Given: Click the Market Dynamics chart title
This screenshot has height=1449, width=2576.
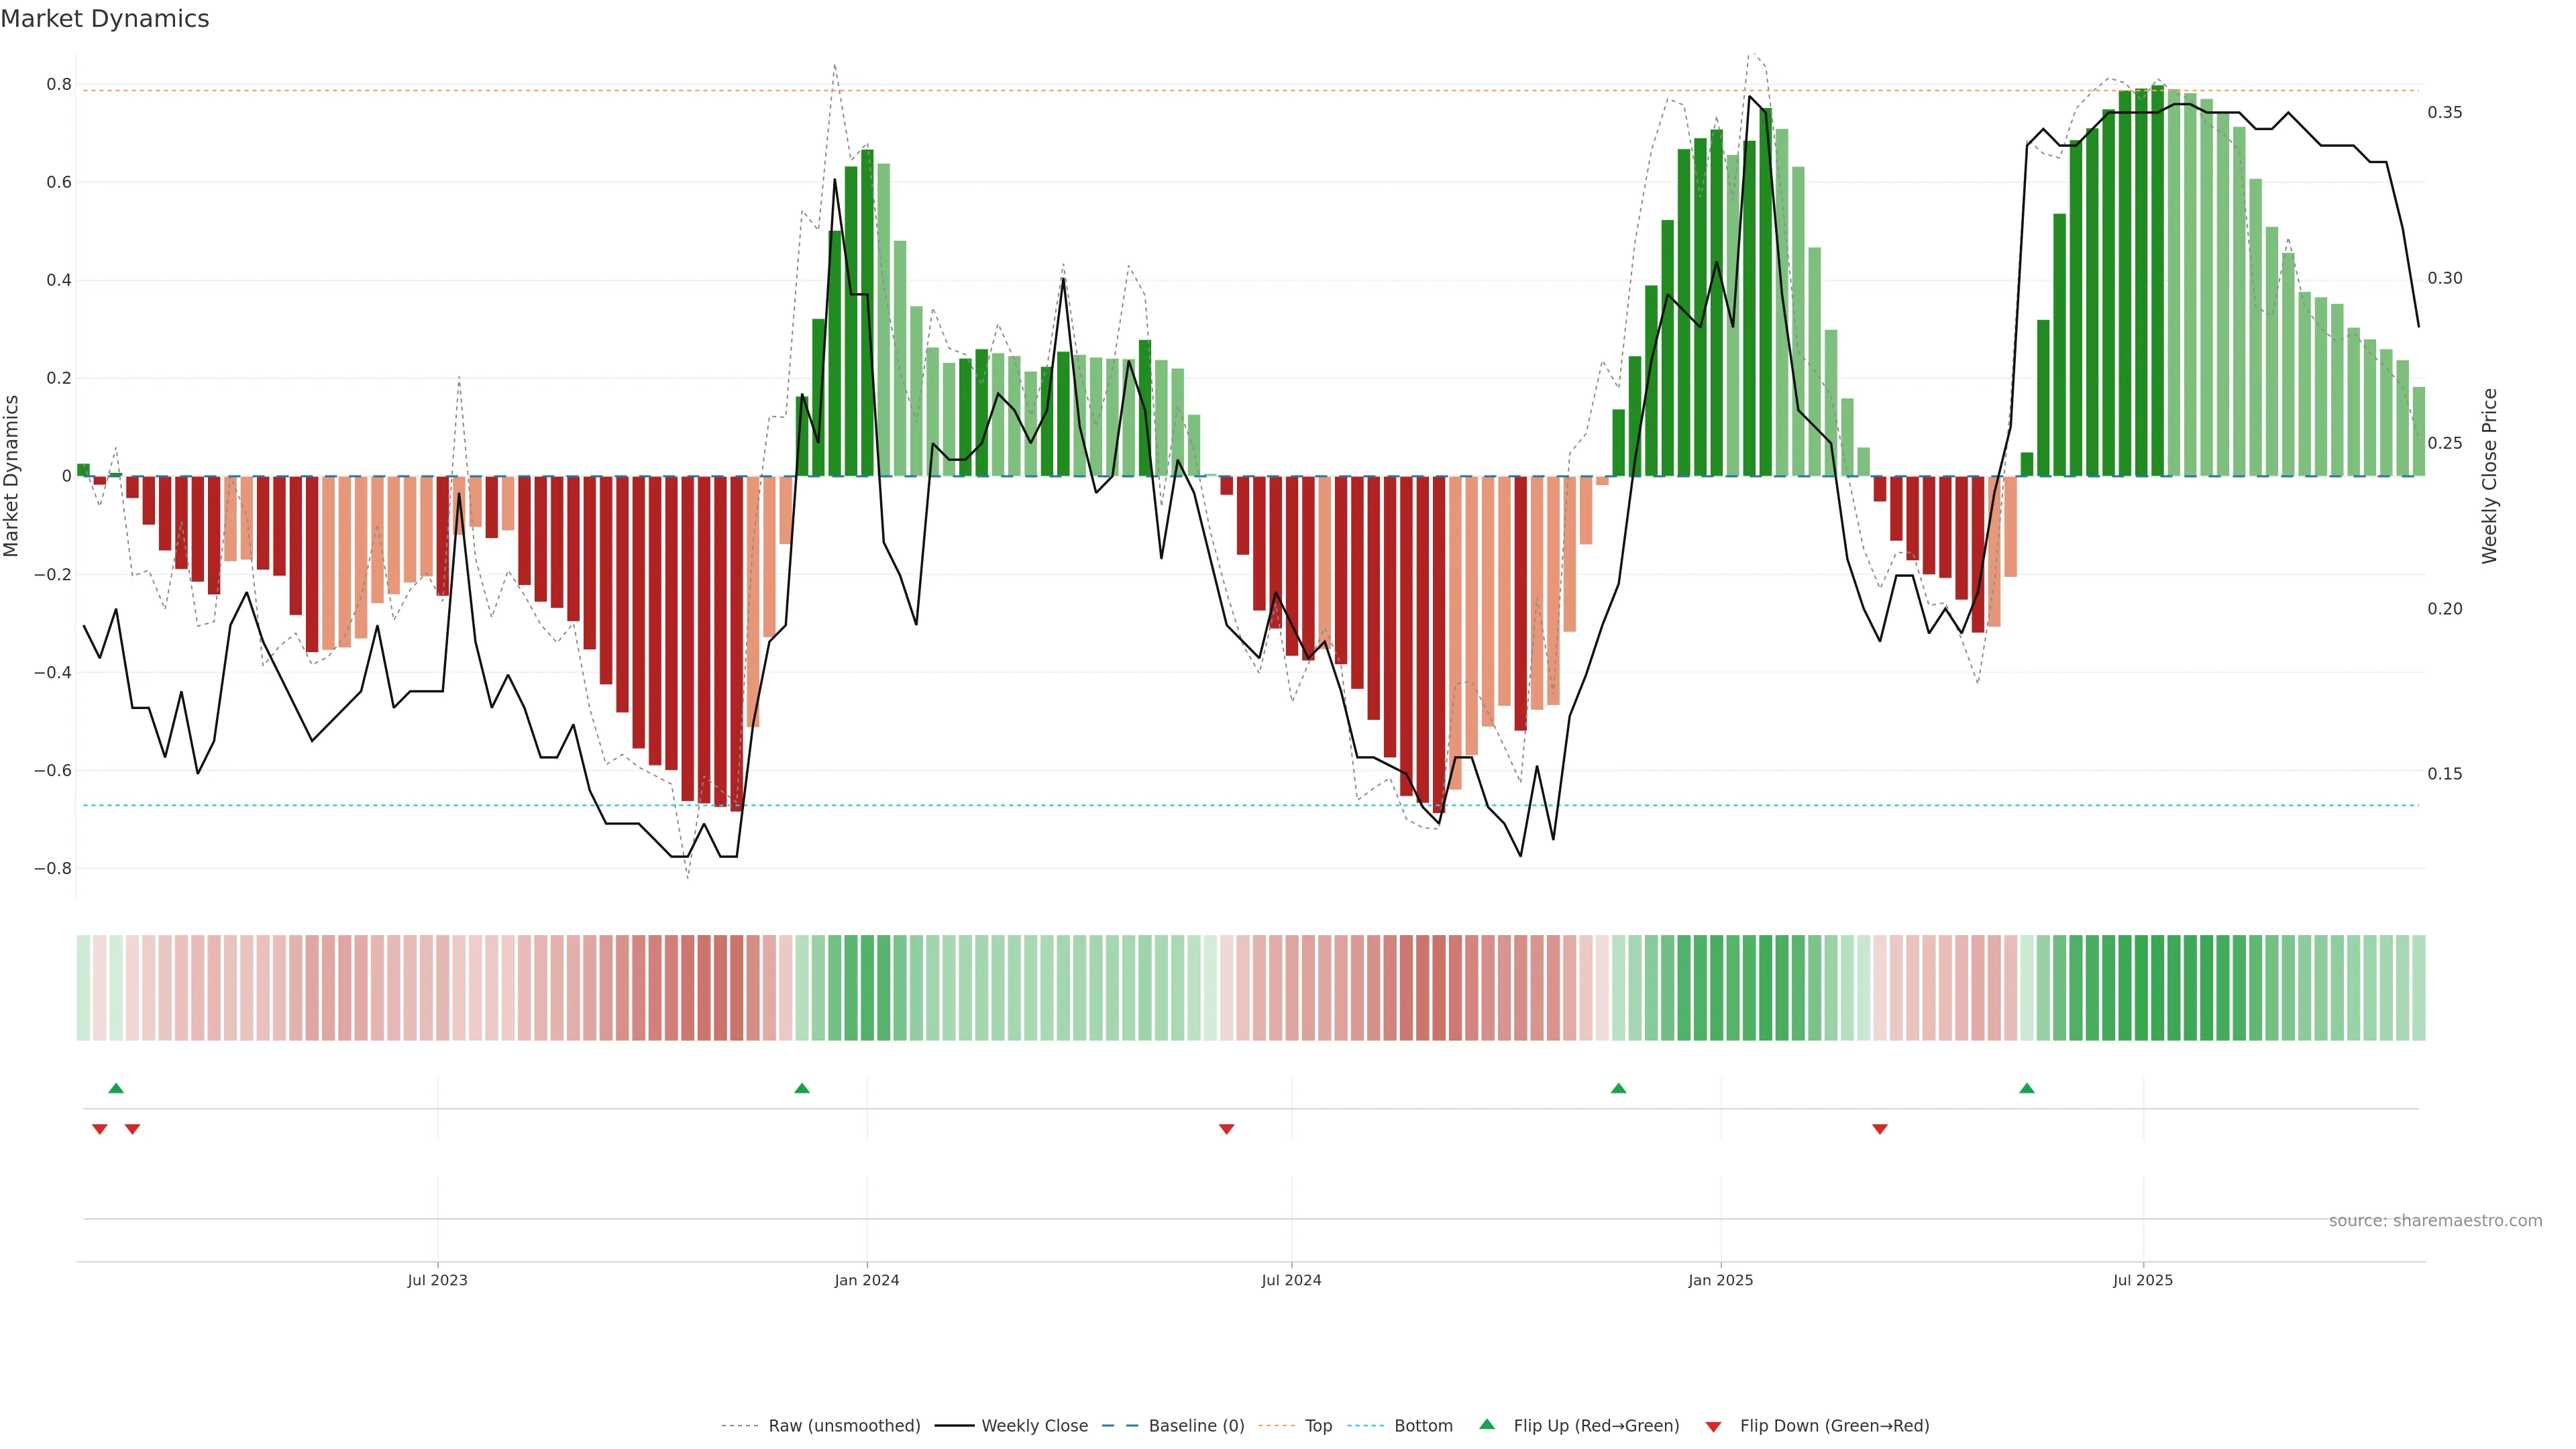Looking at the screenshot, I should (105, 19).
